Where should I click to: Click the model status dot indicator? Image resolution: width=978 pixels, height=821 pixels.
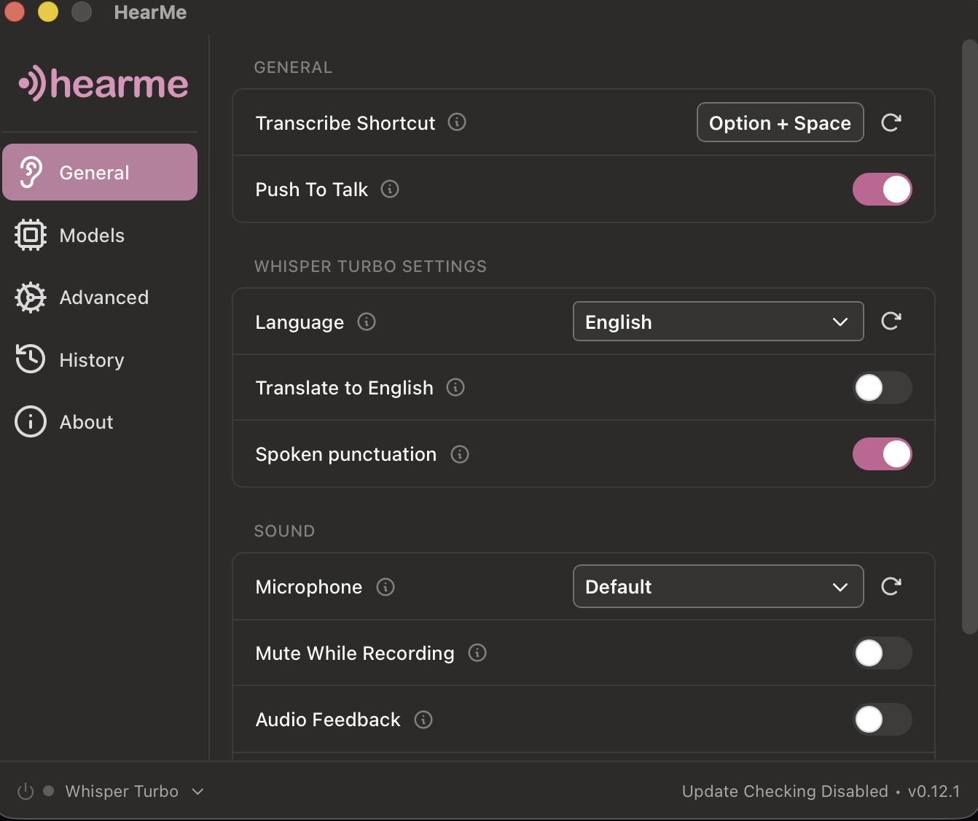(x=49, y=790)
